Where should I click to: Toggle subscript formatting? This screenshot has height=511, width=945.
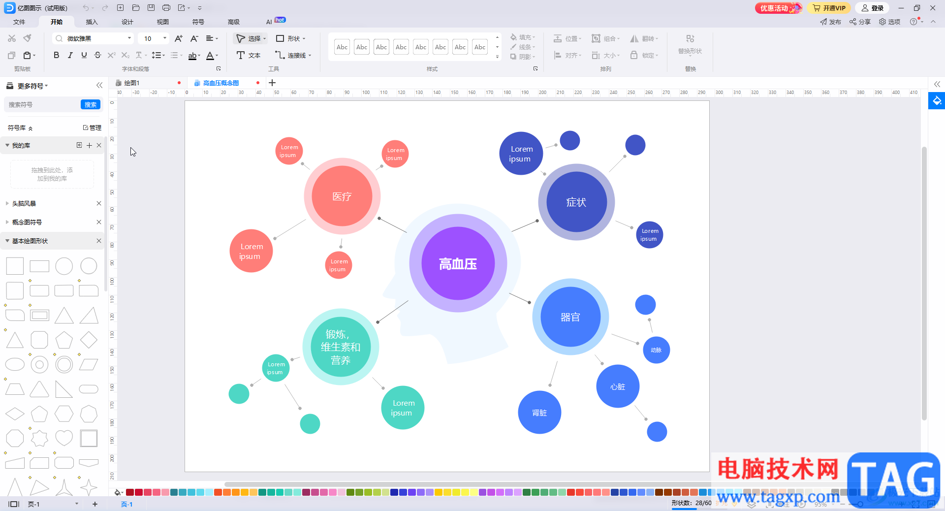(126, 55)
